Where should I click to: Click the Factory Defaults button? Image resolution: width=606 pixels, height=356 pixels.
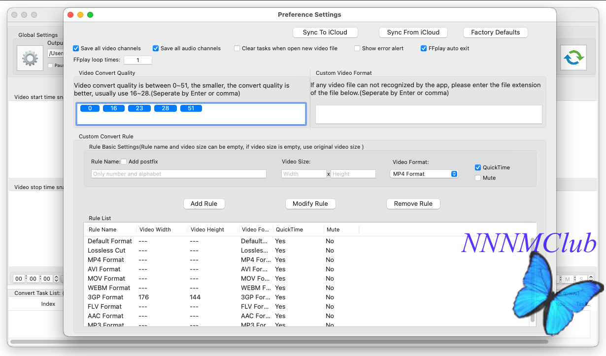coord(495,32)
